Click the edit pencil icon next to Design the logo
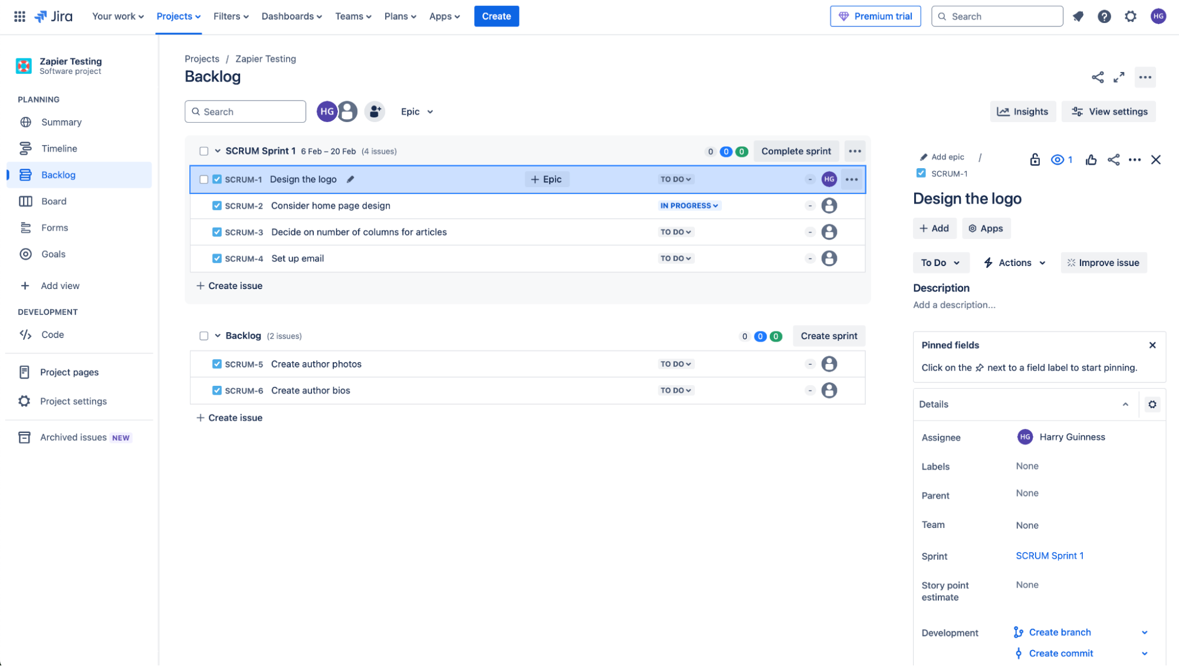Viewport: 1179px width, 666px height. (x=350, y=179)
